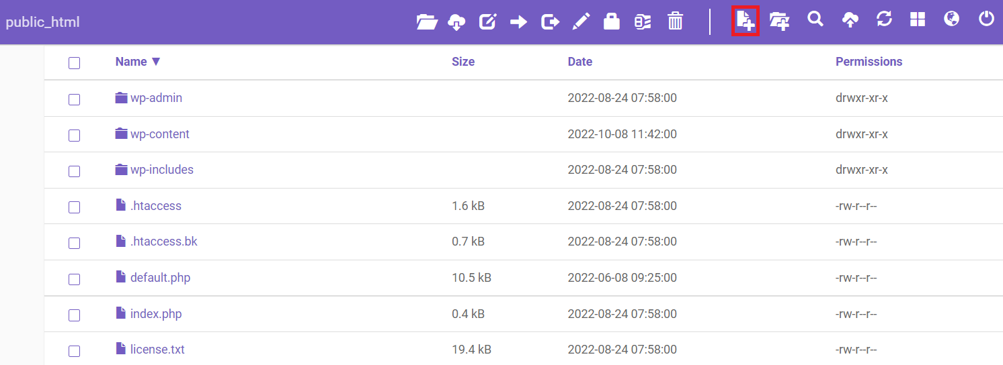Open the search magnifier tool
Viewport: 1003px width, 365px height.
pyautogui.click(x=815, y=19)
